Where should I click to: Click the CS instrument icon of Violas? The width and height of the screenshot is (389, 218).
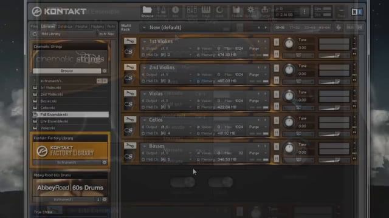tap(128, 104)
